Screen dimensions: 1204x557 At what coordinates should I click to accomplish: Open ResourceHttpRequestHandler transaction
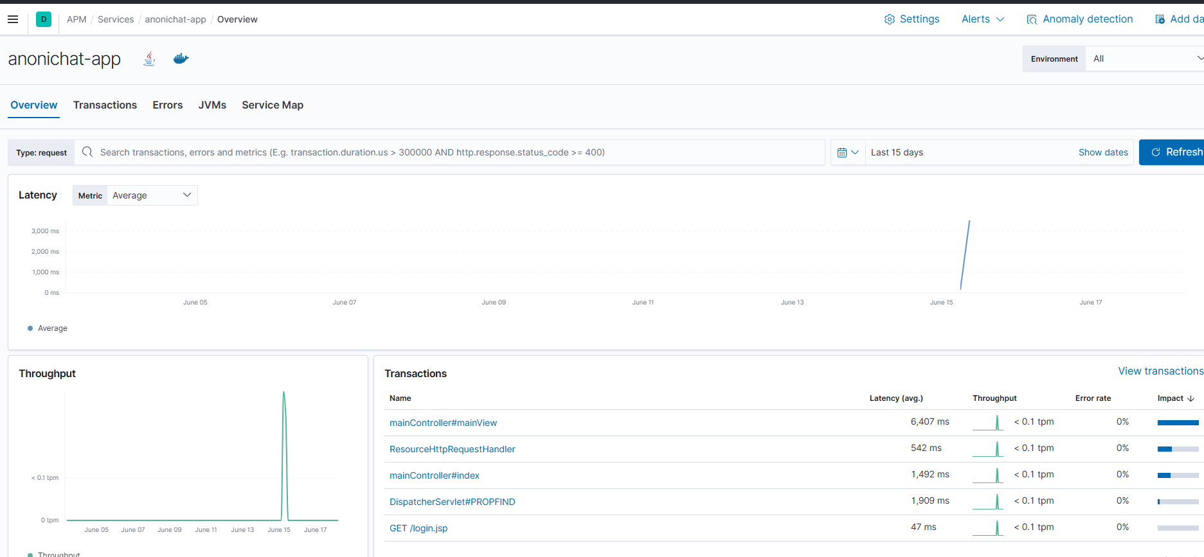(x=452, y=449)
